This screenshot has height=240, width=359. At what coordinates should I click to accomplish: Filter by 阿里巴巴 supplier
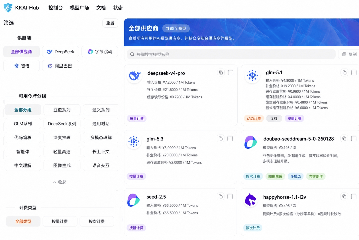pyautogui.click(x=60, y=66)
